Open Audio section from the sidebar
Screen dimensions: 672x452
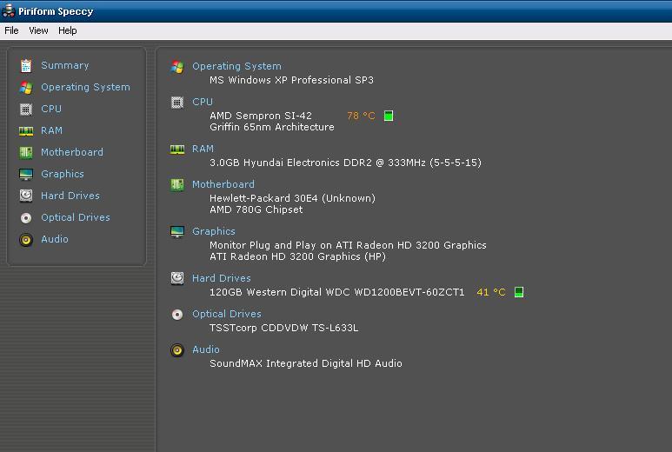[55, 239]
